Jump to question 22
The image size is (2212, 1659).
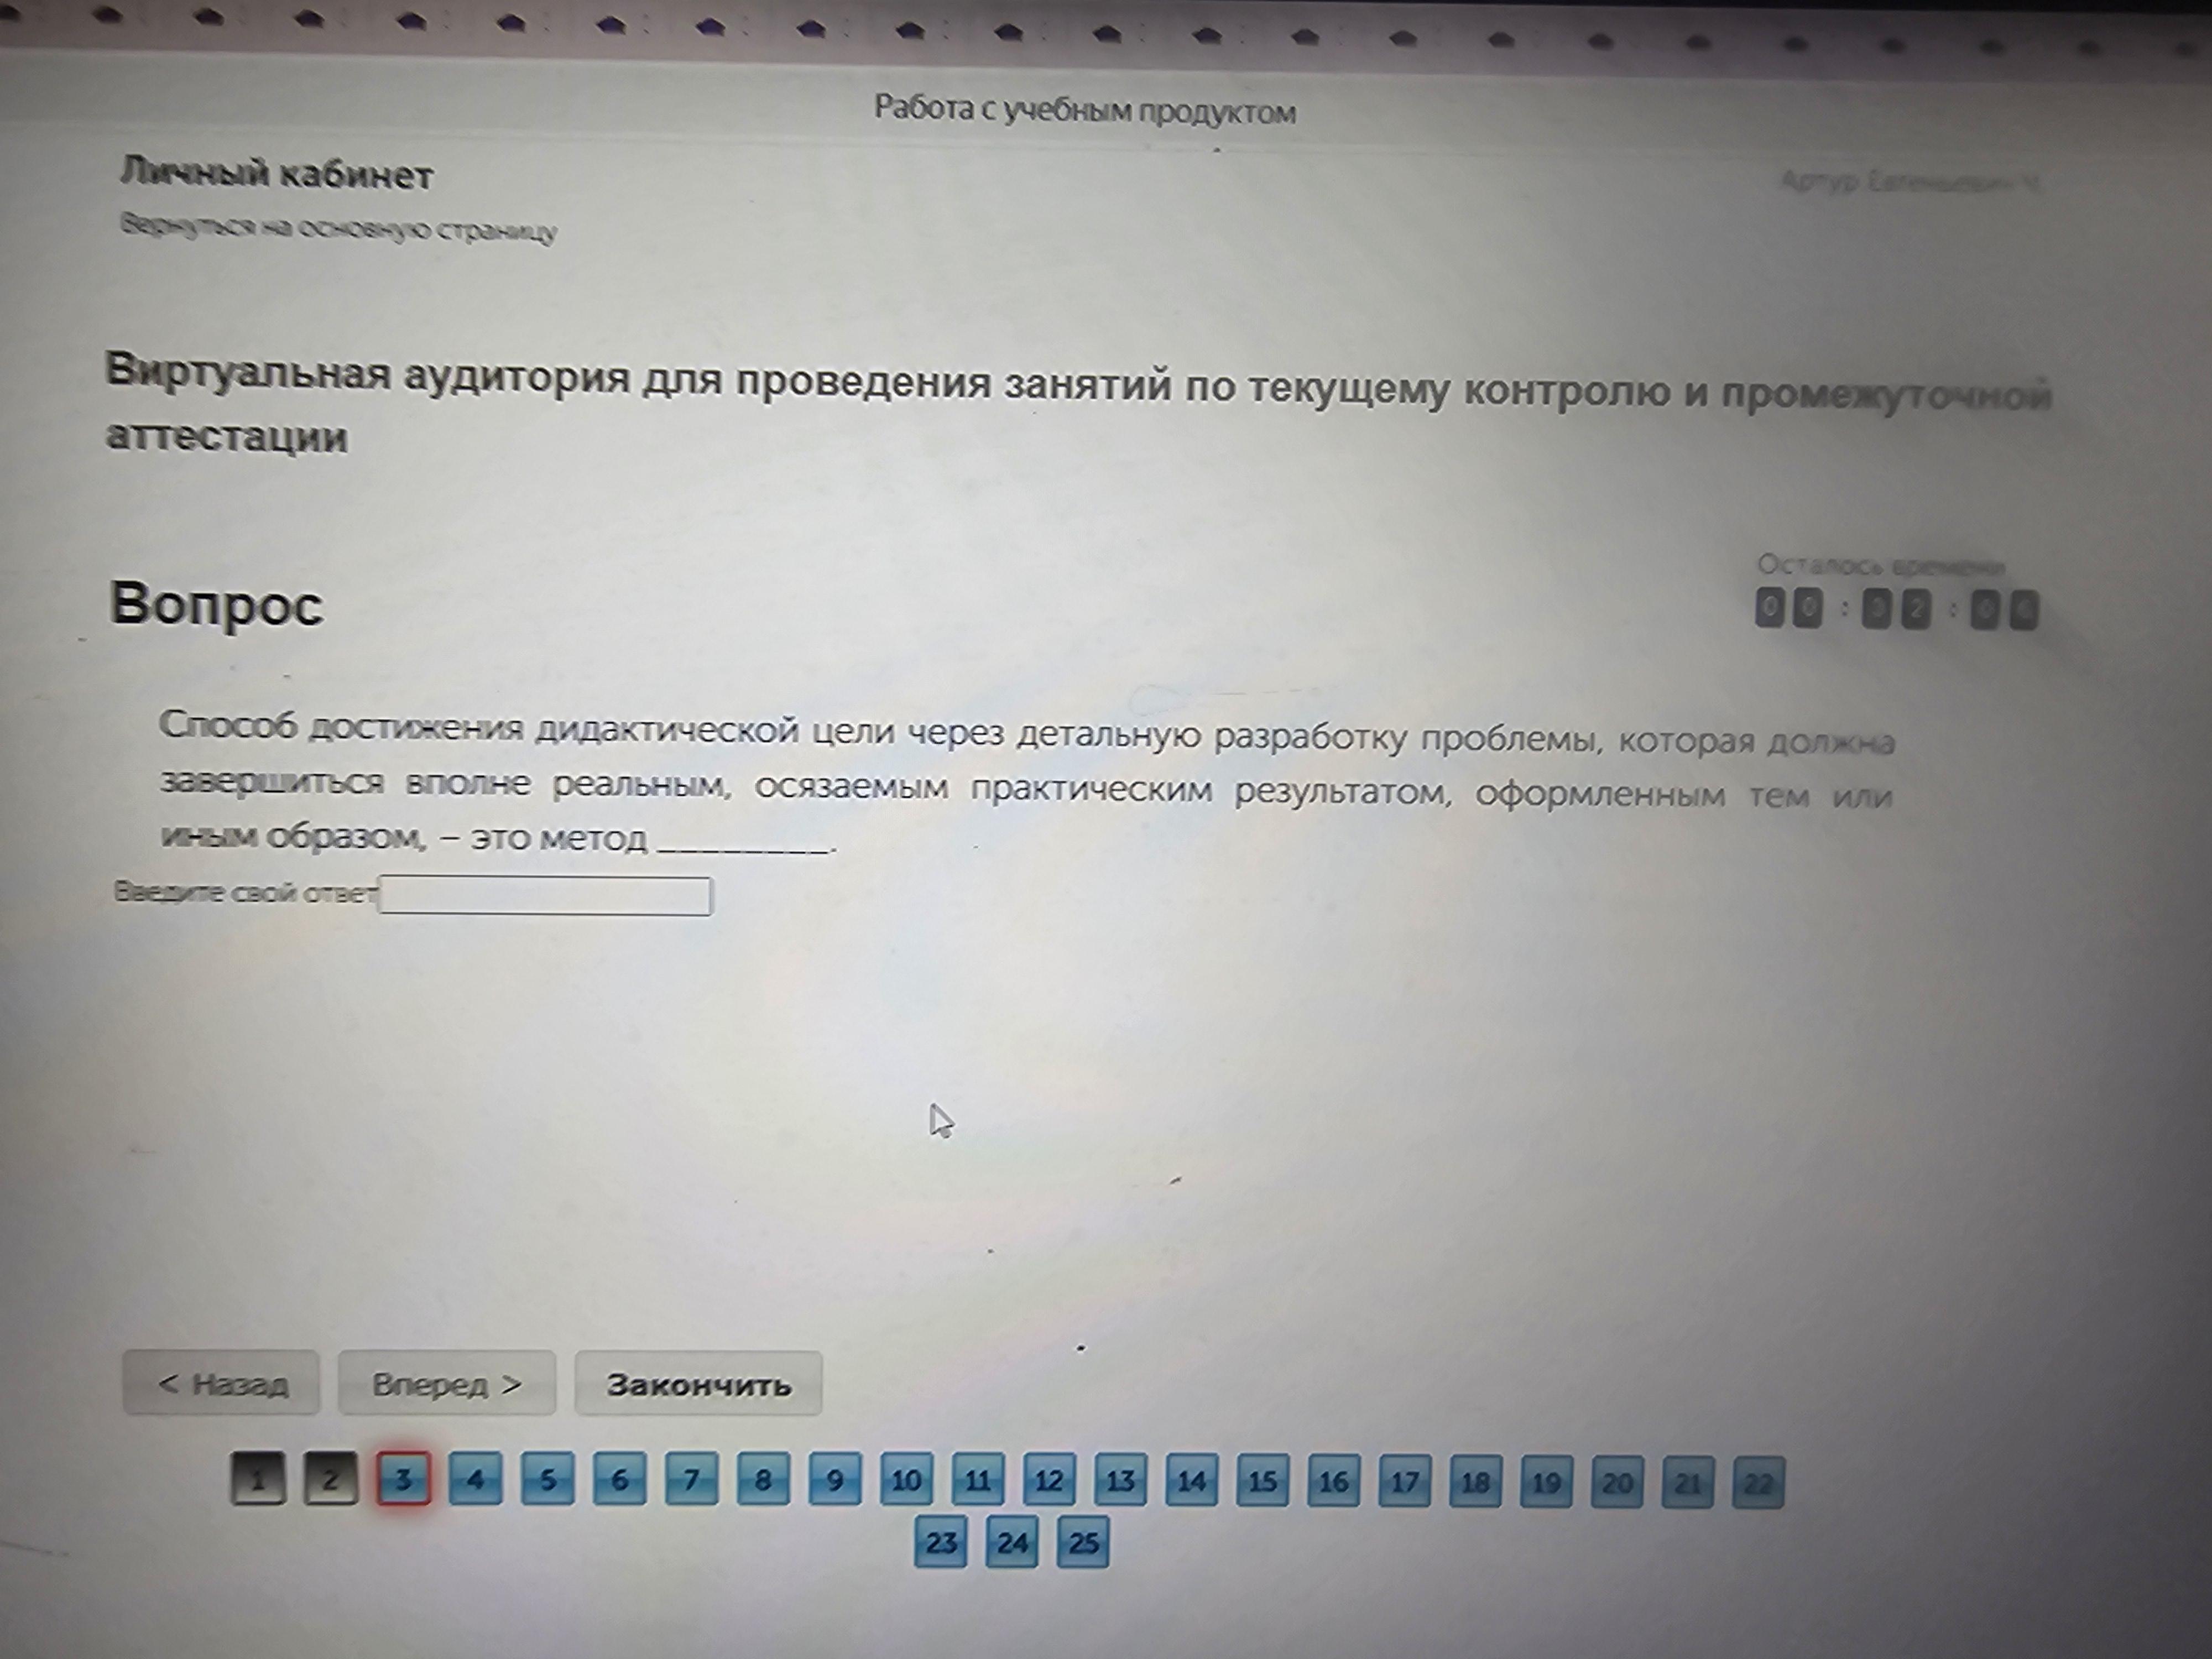tap(1758, 1483)
